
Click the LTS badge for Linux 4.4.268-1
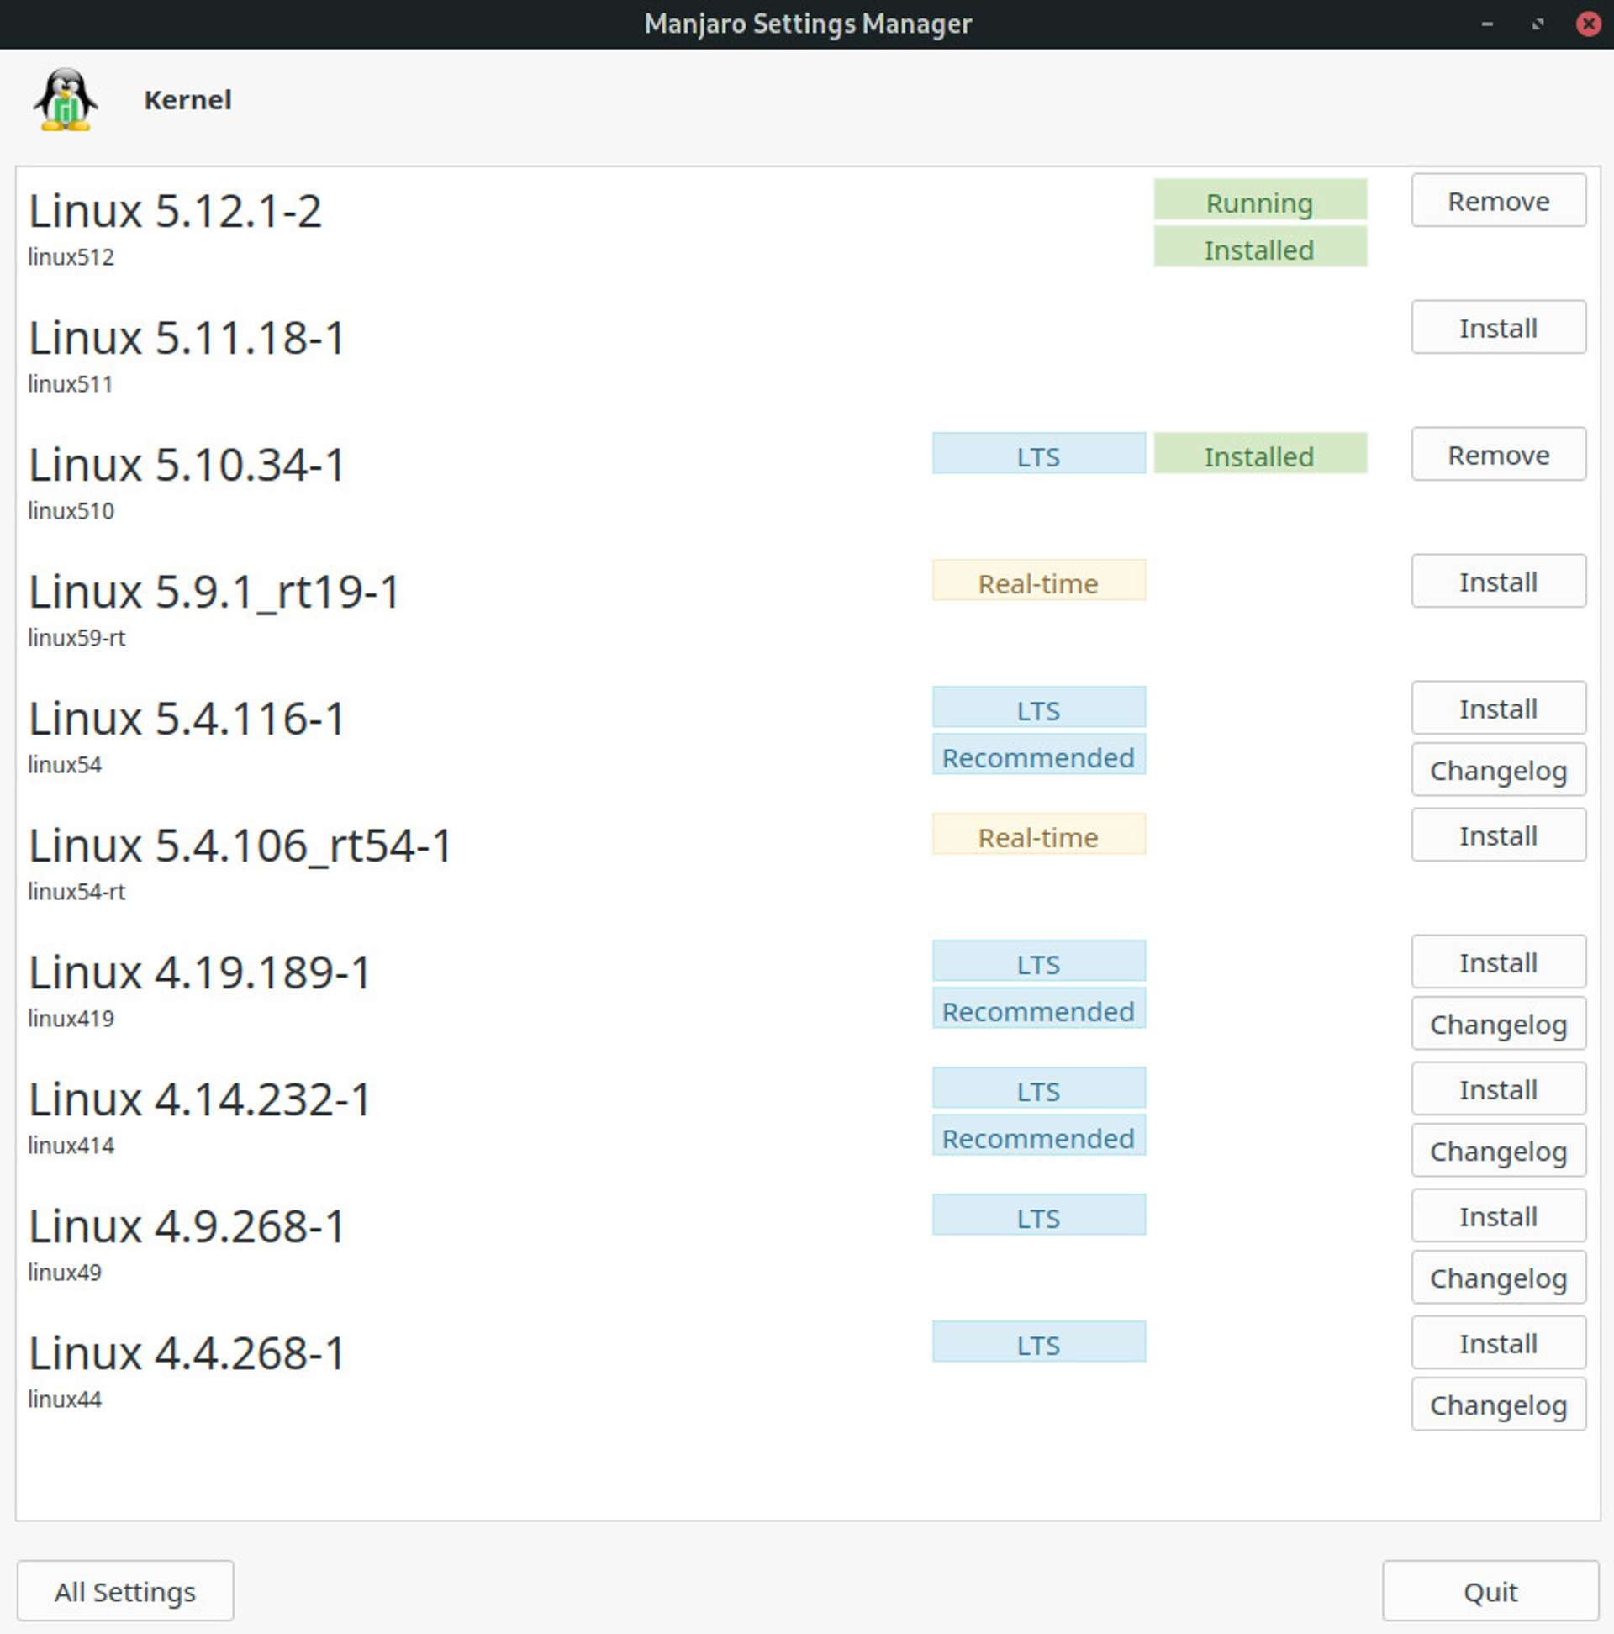[1039, 1341]
